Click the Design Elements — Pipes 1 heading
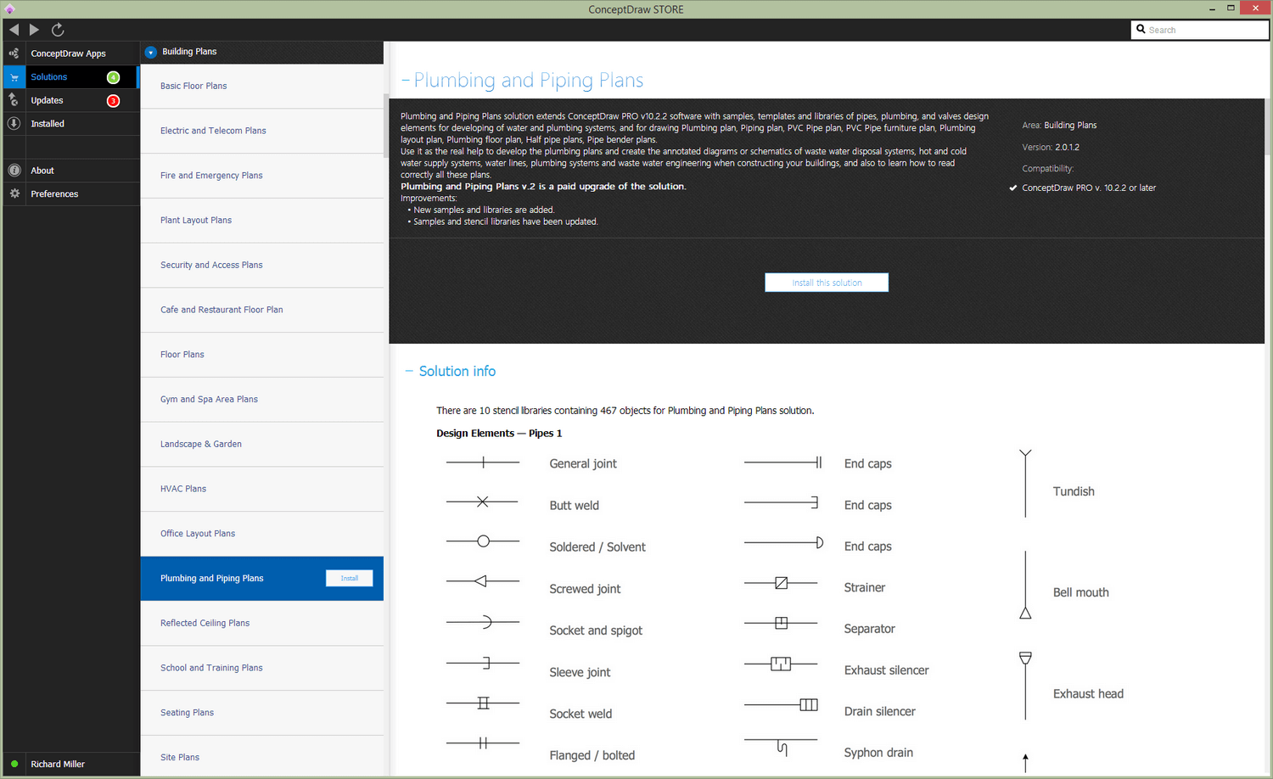The width and height of the screenshot is (1273, 779). (x=499, y=433)
